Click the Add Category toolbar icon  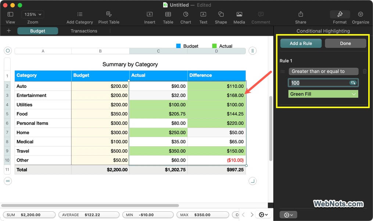tap(80, 14)
